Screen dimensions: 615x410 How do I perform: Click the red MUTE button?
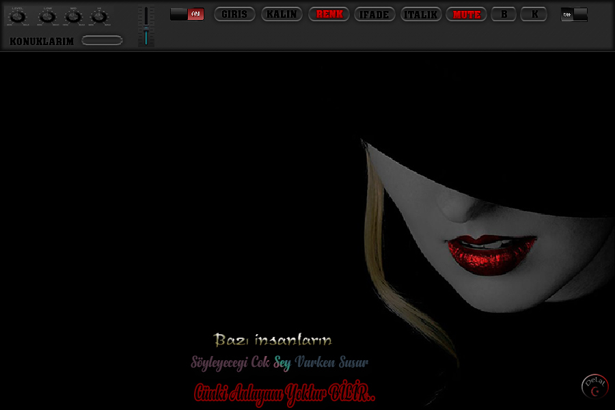pyautogui.click(x=467, y=14)
